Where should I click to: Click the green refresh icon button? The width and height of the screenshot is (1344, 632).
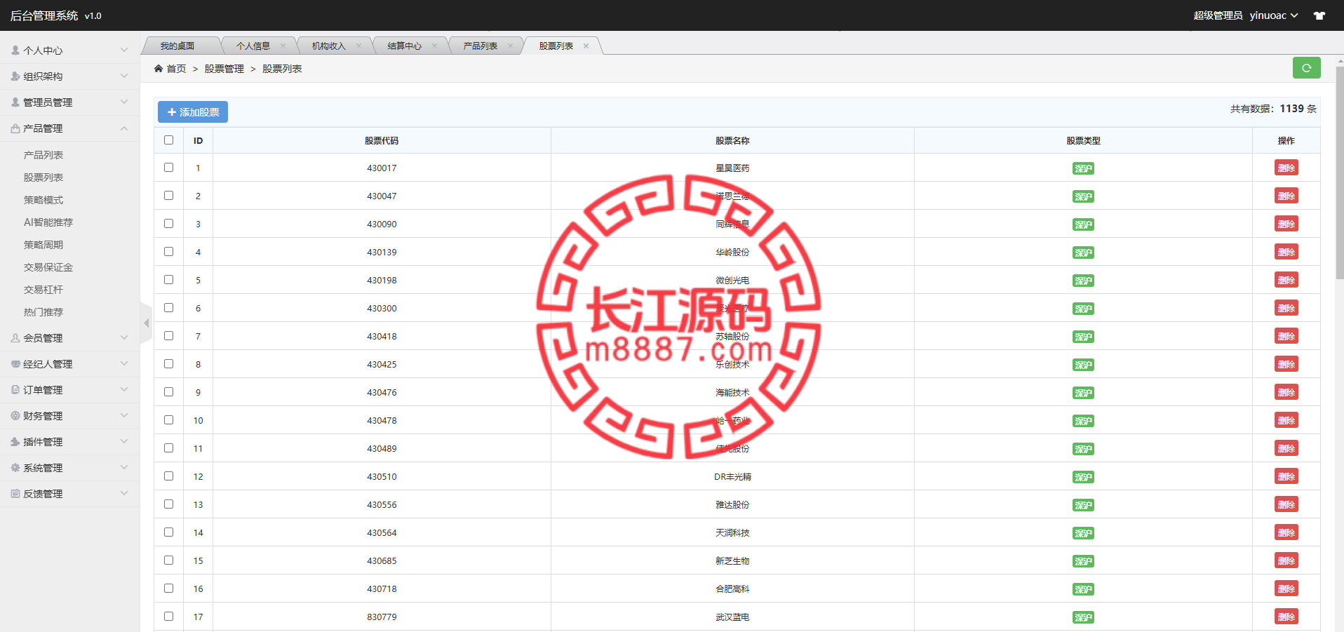(x=1306, y=68)
